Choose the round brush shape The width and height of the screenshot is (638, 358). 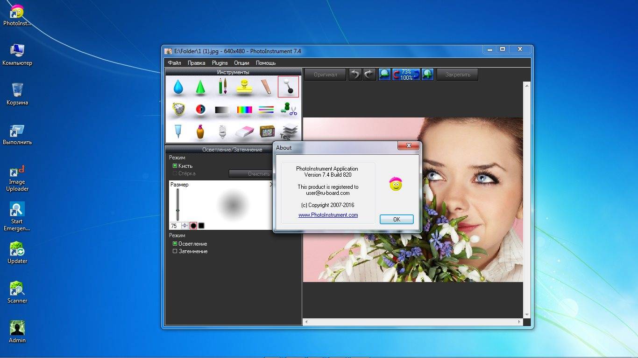tap(193, 226)
